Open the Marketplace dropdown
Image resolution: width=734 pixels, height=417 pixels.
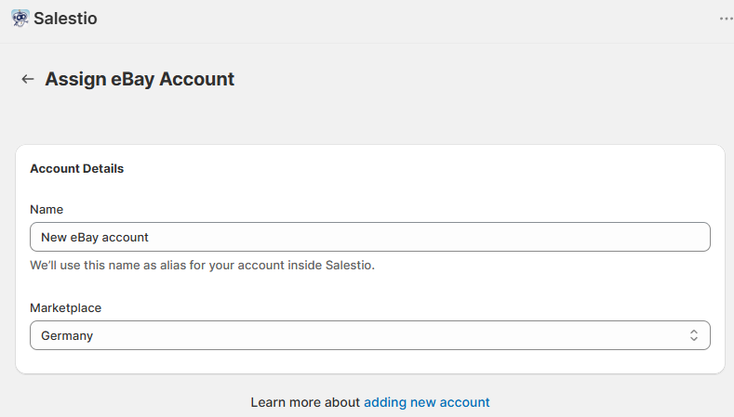tap(369, 335)
